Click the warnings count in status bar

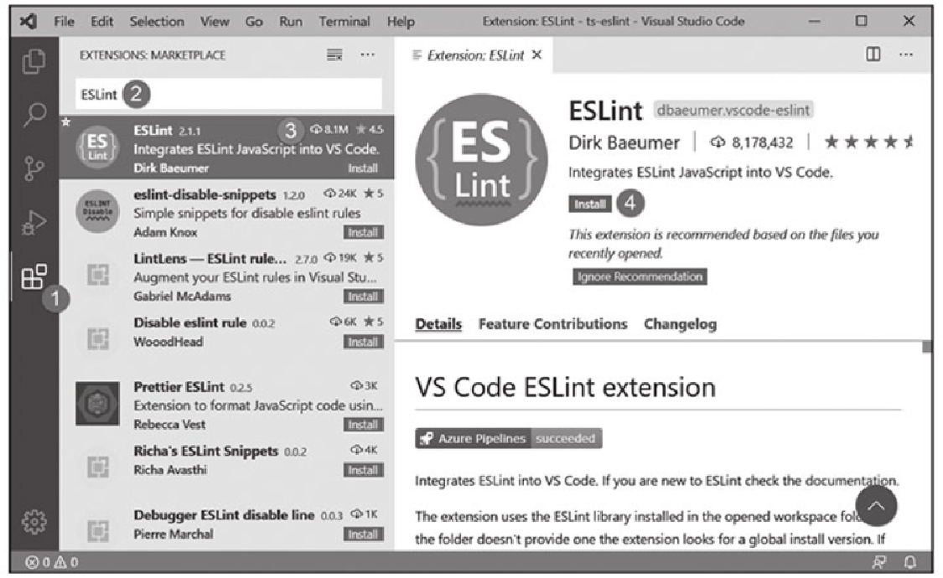[x=66, y=562]
